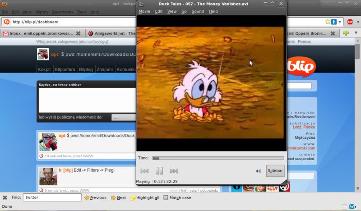
Task: Open the Sound menu in movie player
Action: click(198, 11)
